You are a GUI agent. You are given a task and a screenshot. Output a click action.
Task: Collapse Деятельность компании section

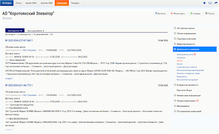pos(195,49)
